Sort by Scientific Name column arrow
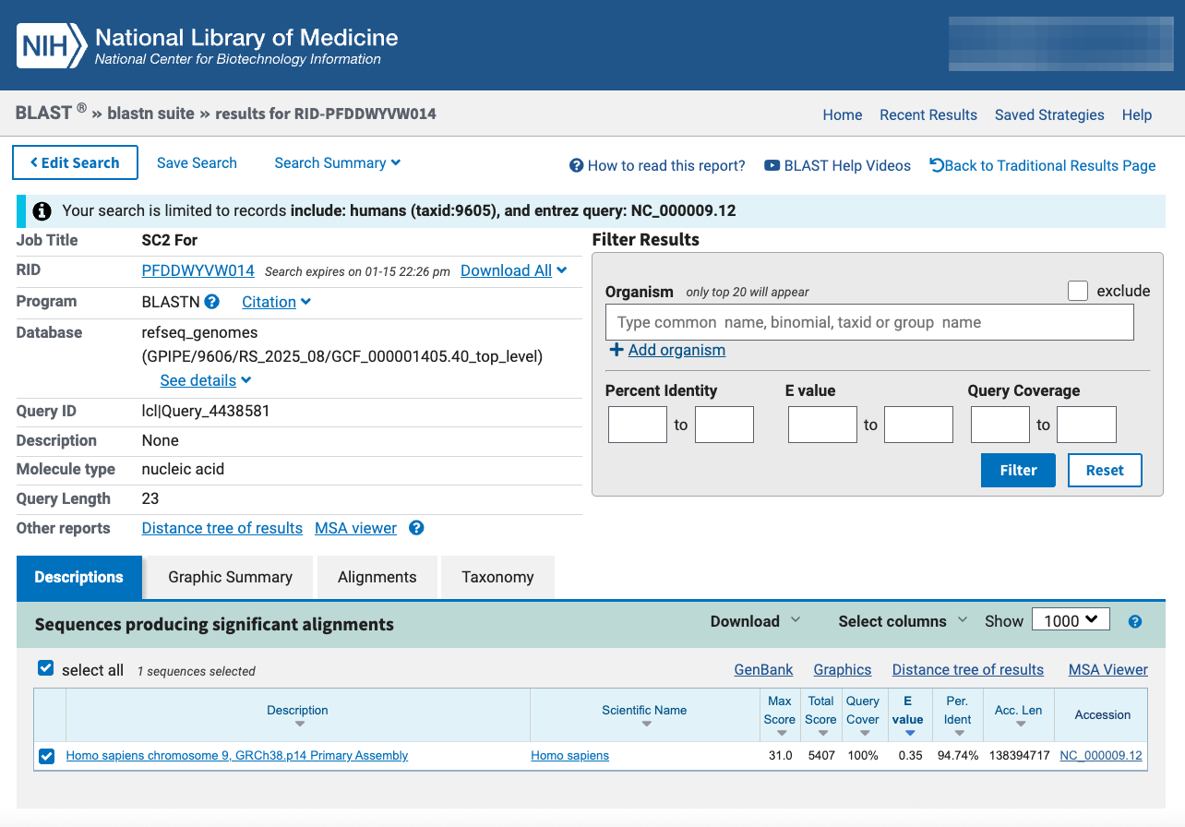1185x827 pixels. click(x=646, y=724)
